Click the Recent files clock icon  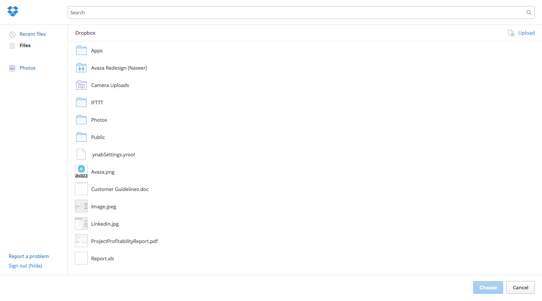click(12, 34)
